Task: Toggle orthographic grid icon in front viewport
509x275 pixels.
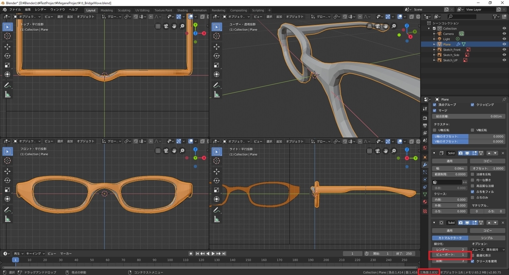Action: tap(158, 150)
